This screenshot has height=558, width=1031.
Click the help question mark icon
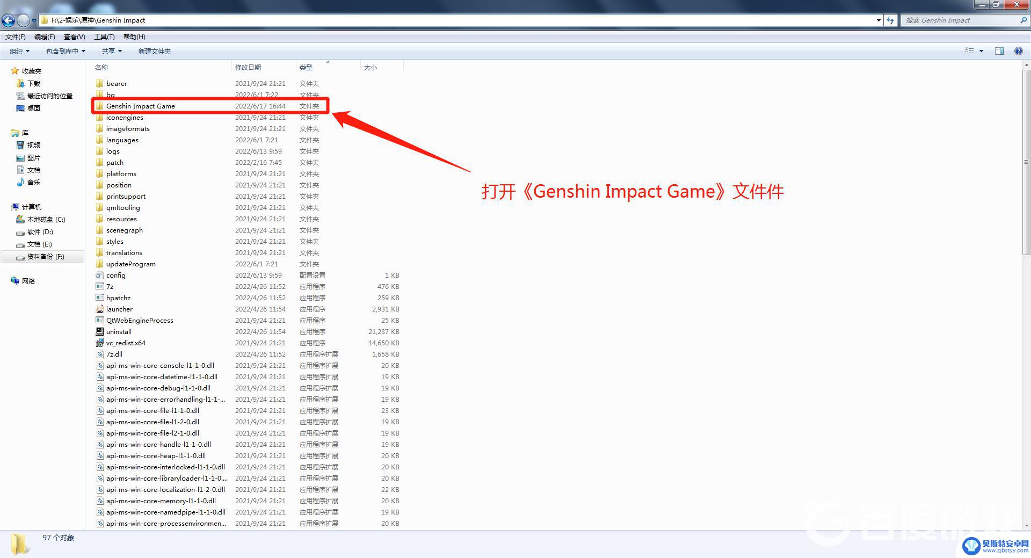point(1019,51)
